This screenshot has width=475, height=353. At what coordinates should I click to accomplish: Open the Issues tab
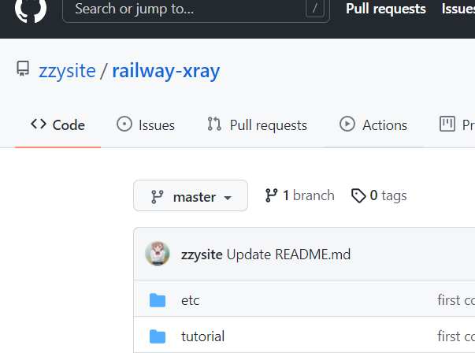(146, 124)
